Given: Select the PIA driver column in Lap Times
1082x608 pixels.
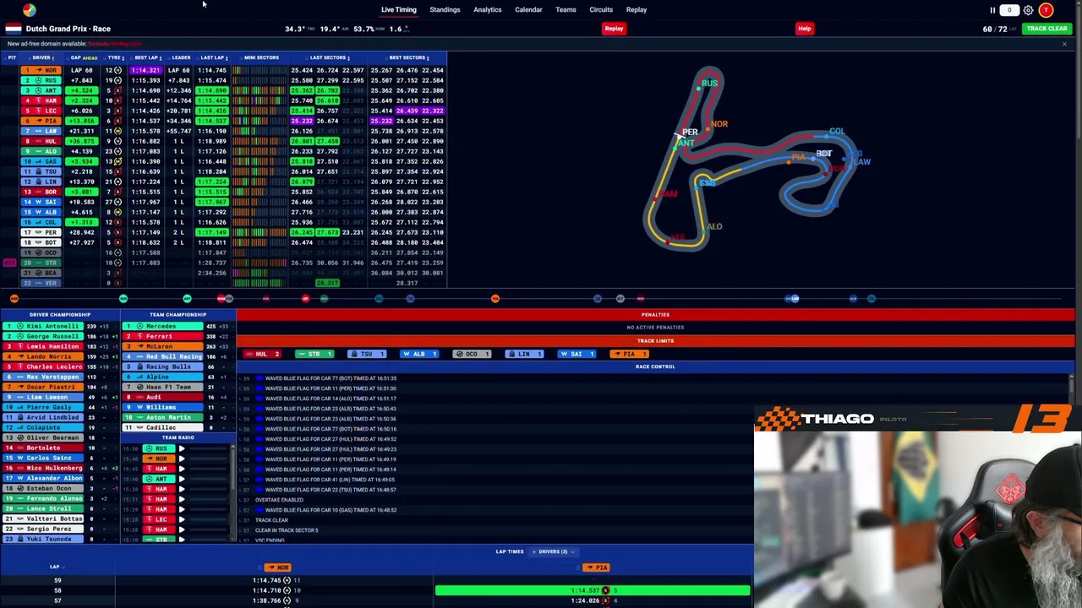Looking at the screenshot, I should tap(596, 567).
